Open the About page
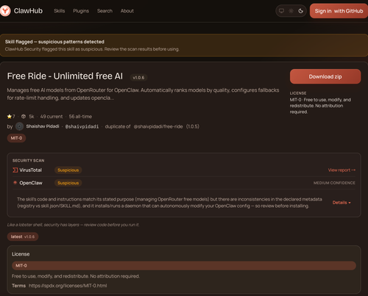The height and width of the screenshot is (296, 368). coord(127,11)
